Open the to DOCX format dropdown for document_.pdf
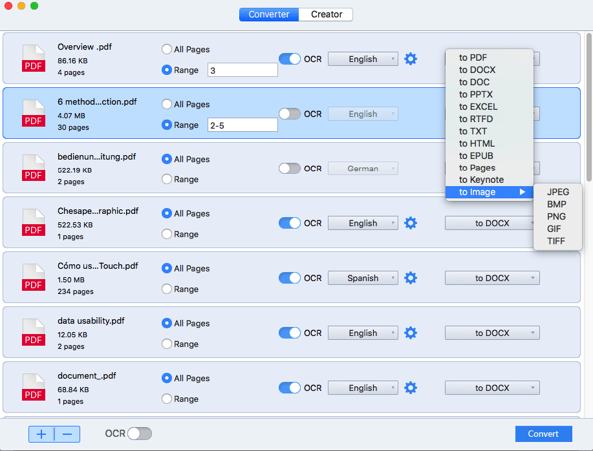 point(491,388)
